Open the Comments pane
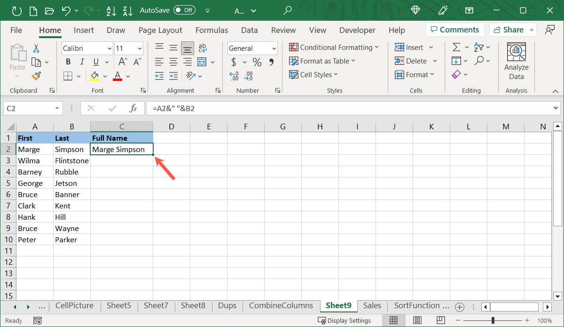 tap(454, 29)
